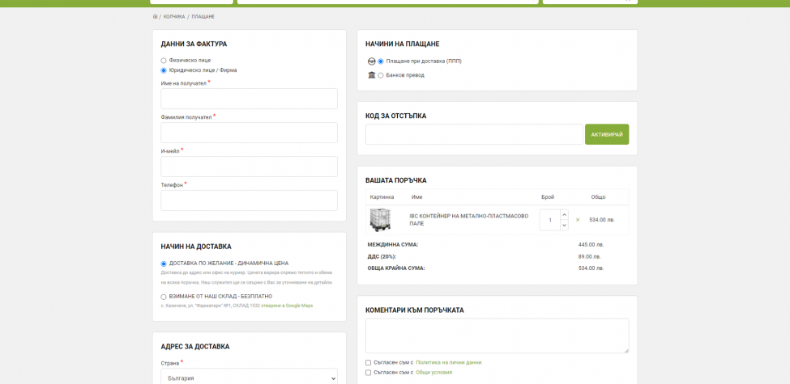Choose ВЗИМАНЕ ОТ НАШ СКЛАД delivery option
Image resolution: width=790 pixels, height=384 pixels.
coord(163,297)
